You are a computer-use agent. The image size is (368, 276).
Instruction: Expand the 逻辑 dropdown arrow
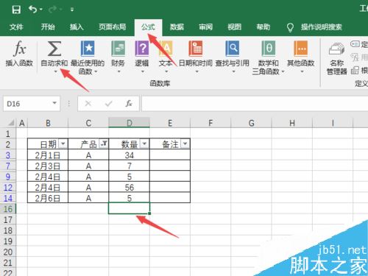[142, 71]
